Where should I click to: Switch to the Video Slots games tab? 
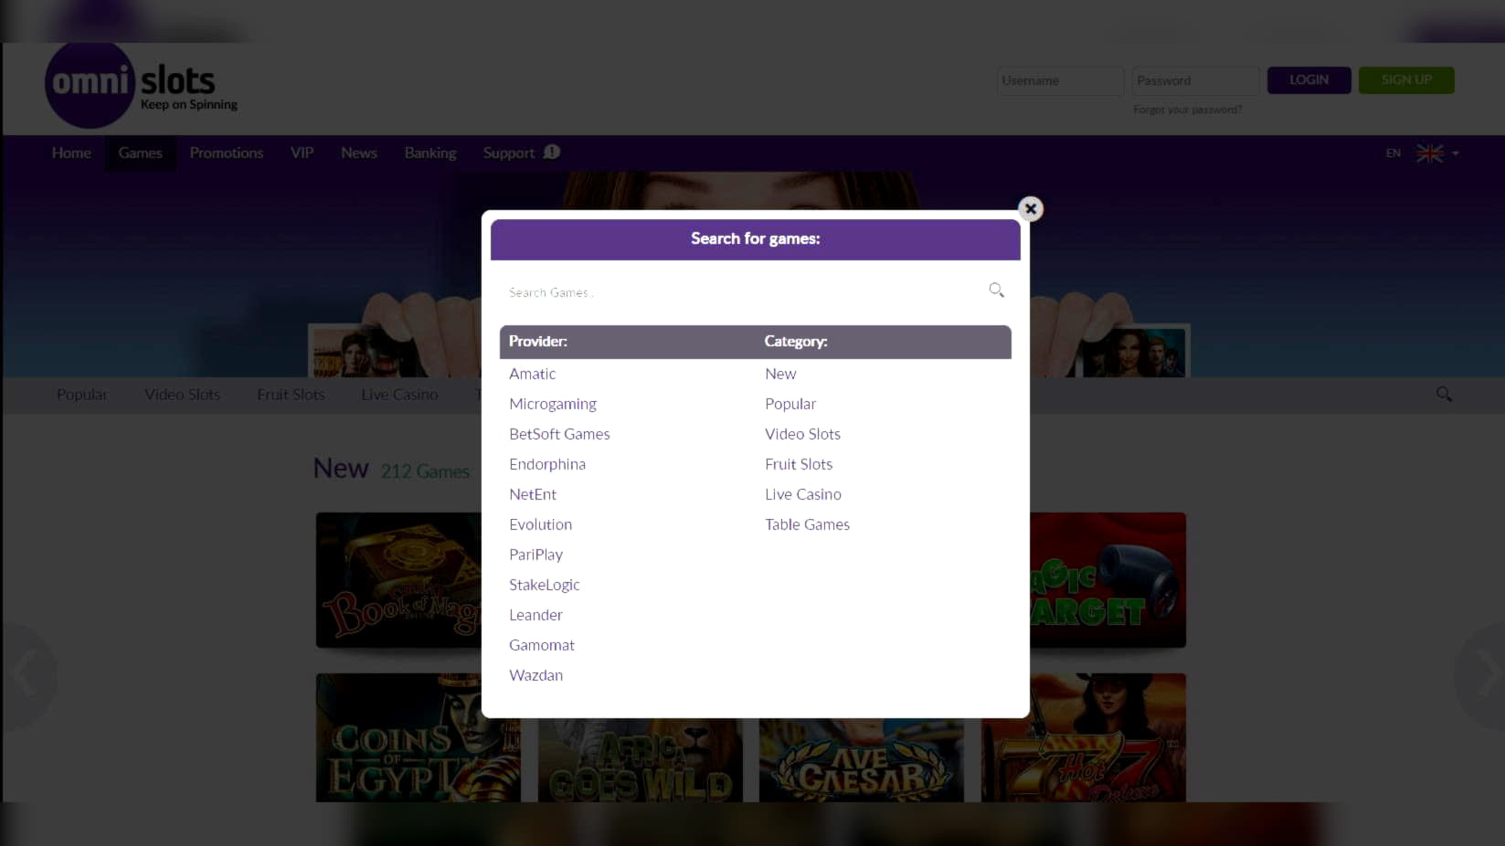pos(182,395)
